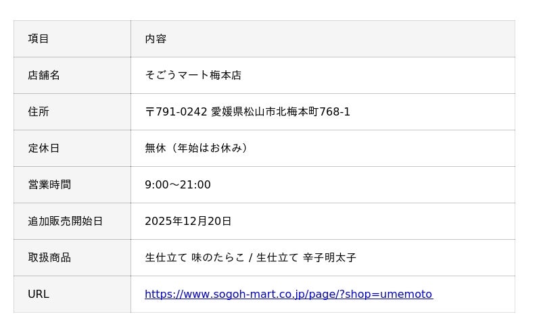Click the store name そごうマート梅本店
The height and width of the screenshot is (333, 541).
point(193,76)
